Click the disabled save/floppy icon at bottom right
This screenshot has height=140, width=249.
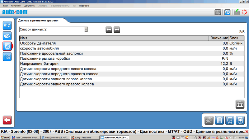pyautogui.click(x=209, y=120)
